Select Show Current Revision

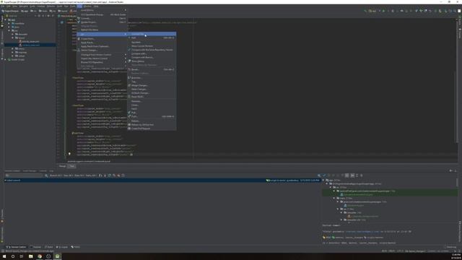coord(152,46)
